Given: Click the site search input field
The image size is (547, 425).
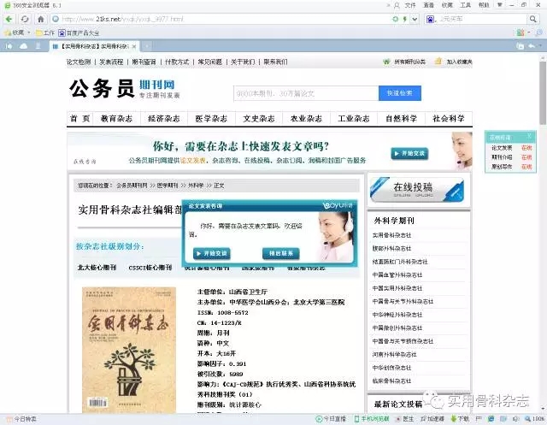Looking at the screenshot, I should (x=306, y=93).
